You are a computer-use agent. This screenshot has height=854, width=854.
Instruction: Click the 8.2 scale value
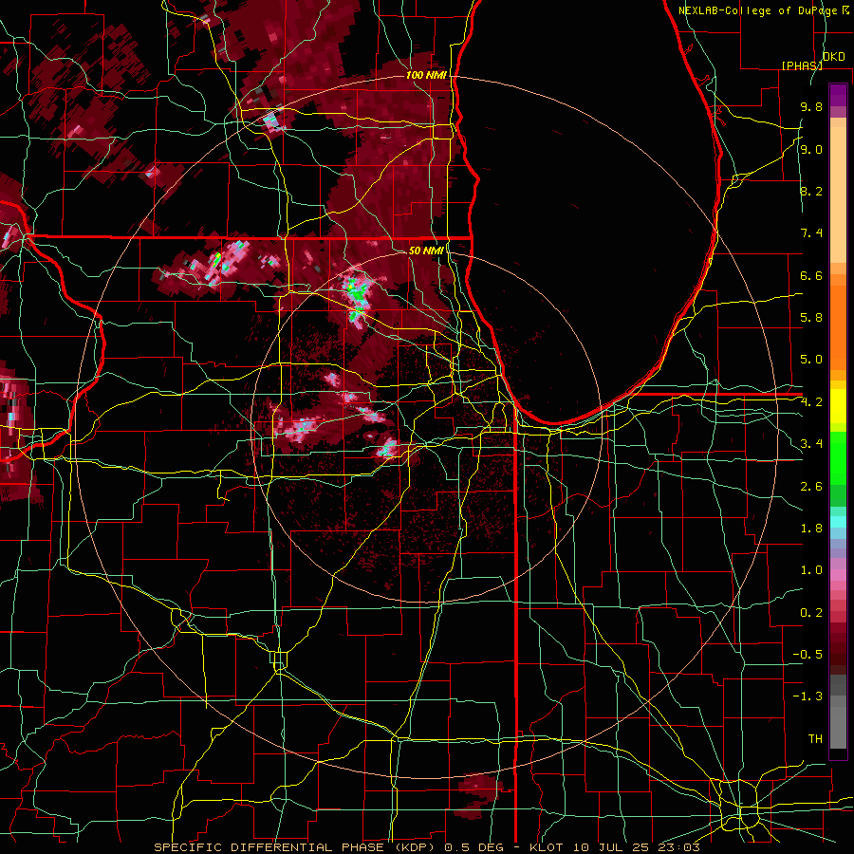[811, 191]
